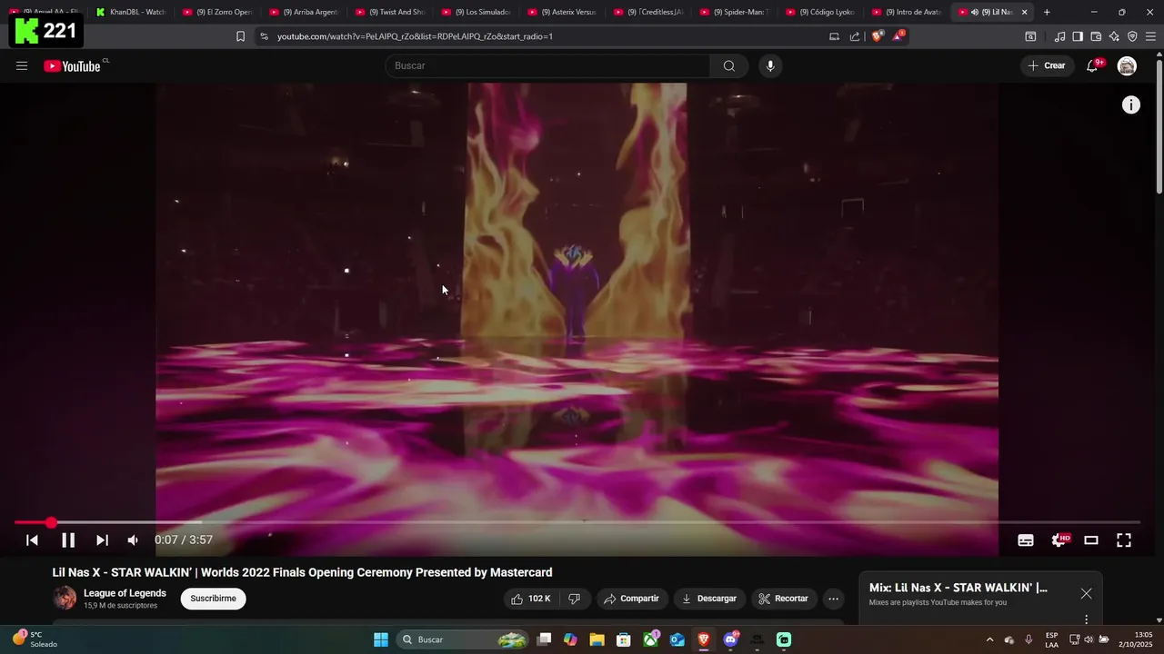Close the Mix playlist panel

[1086, 593]
